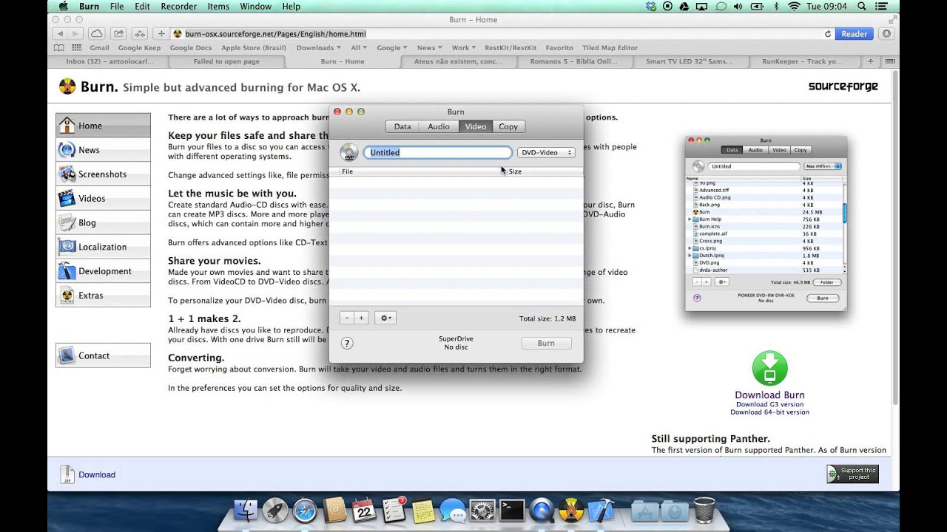Click the minus remove-file button in Burn window

347,318
